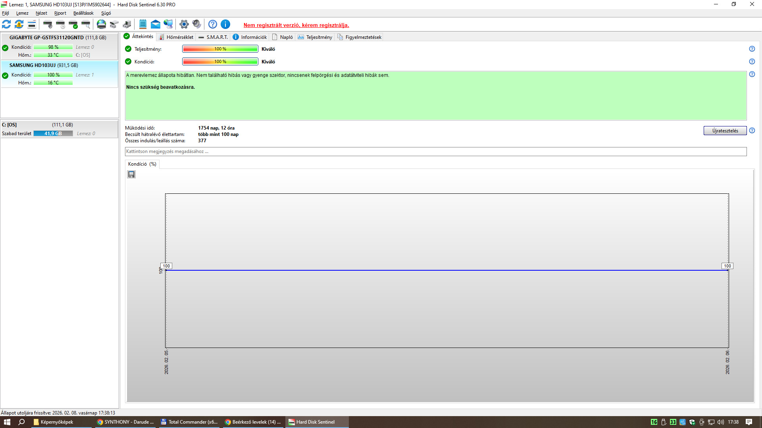
Task: Switch to the S.M.A.R.T. tab
Action: (x=213, y=37)
